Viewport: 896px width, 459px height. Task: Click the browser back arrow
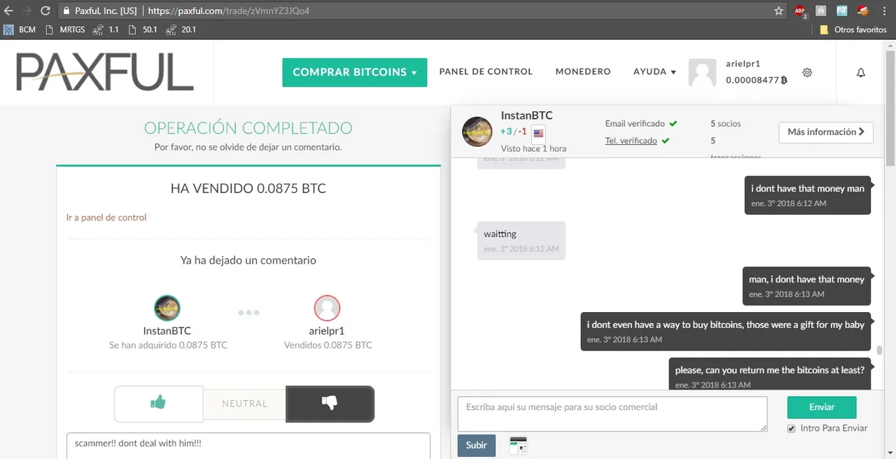coord(9,11)
